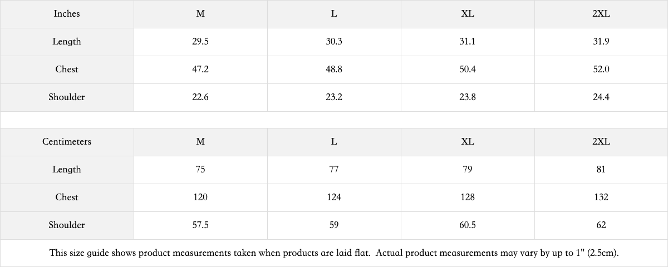Viewport: 668px width, 267px height.
Task: Click the size guide measurement disclaimer text
Action: (x=334, y=253)
